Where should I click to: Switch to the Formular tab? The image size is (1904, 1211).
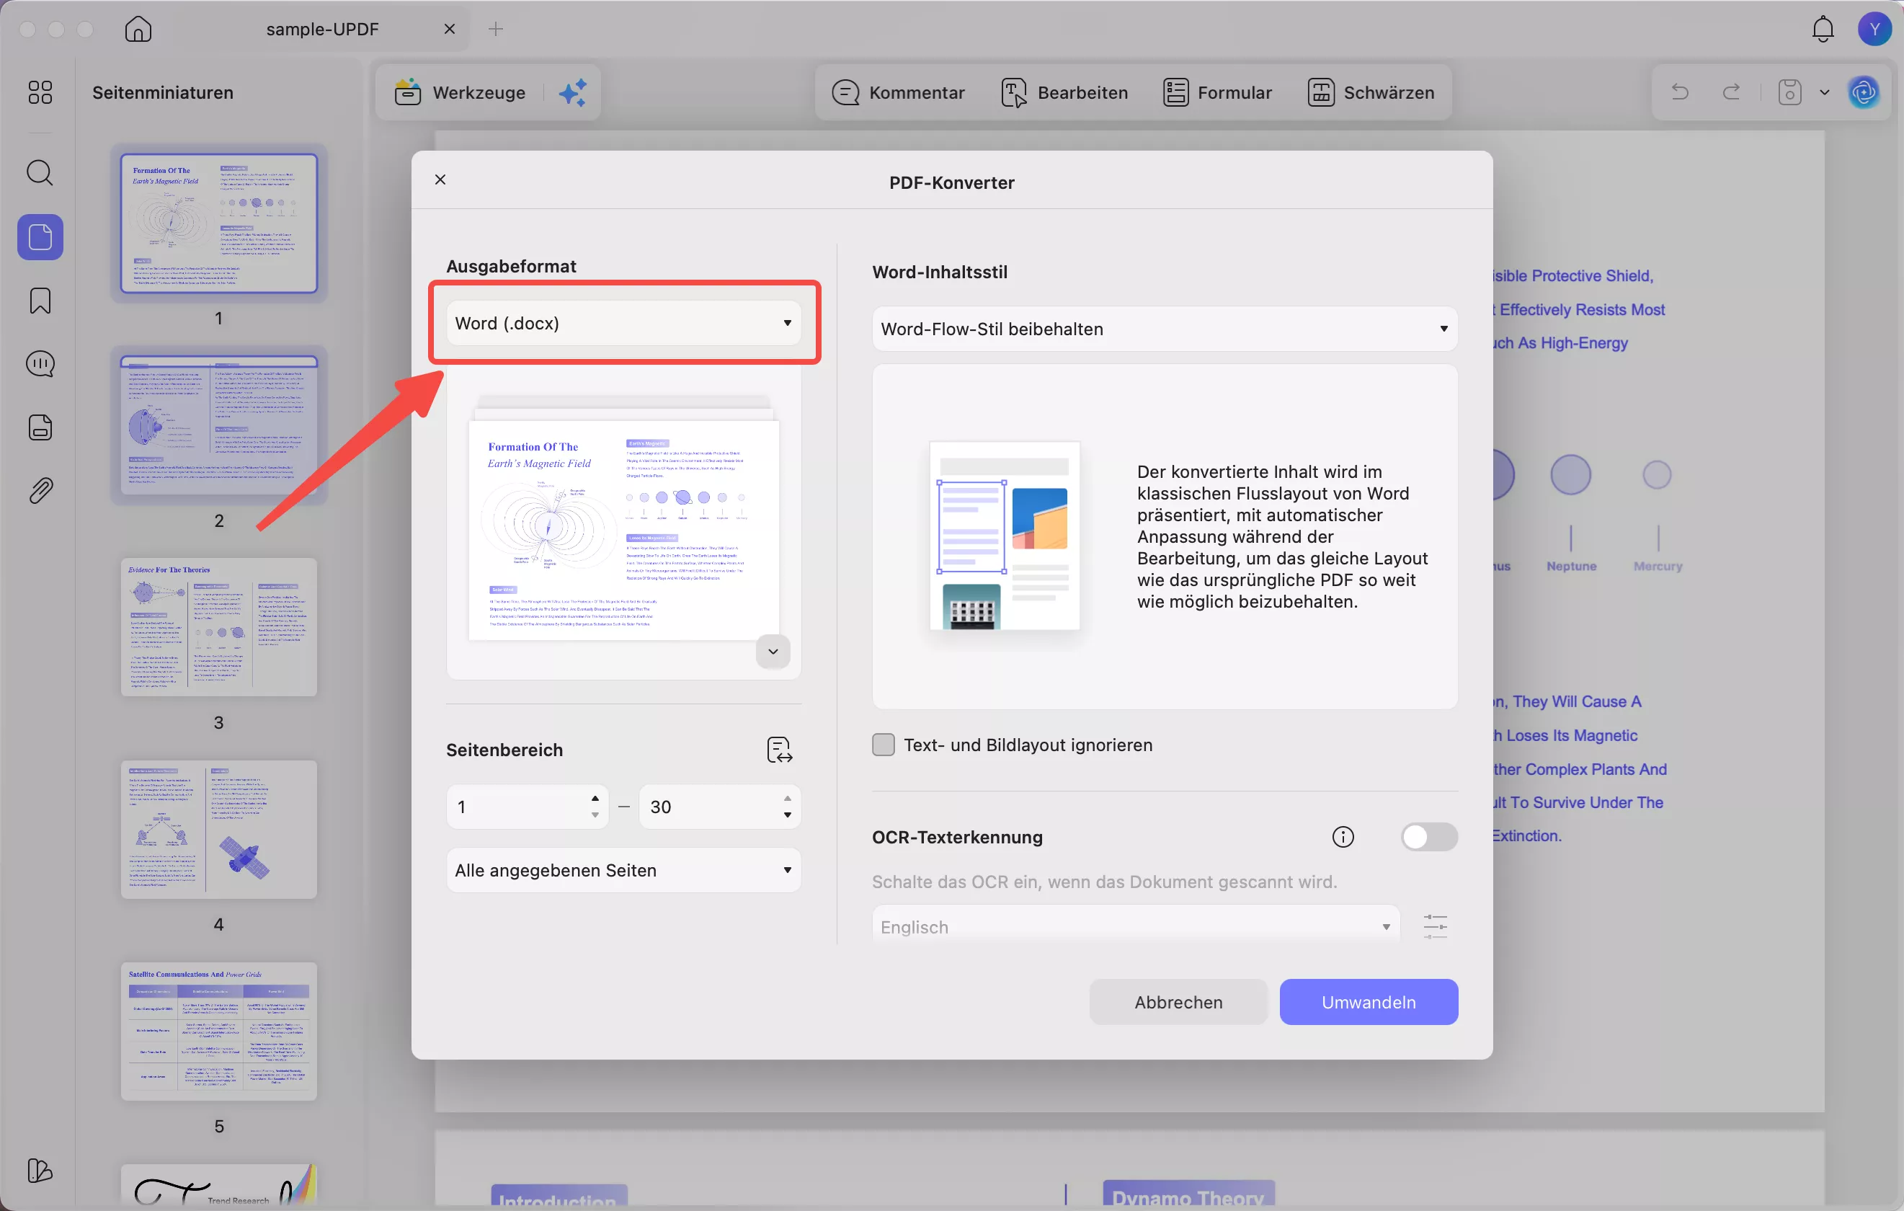pos(1217,92)
